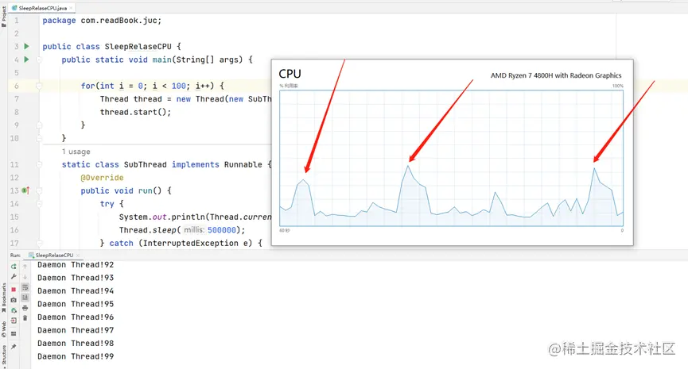Click the 'CPU' heading in the overlay window

pyautogui.click(x=290, y=74)
